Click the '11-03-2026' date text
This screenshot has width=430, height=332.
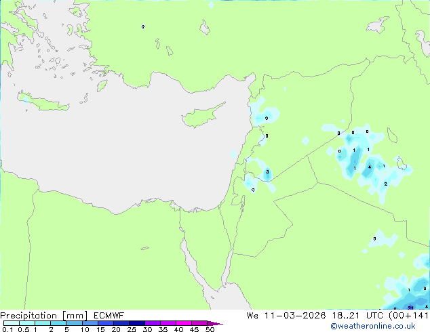coord(295,316)
